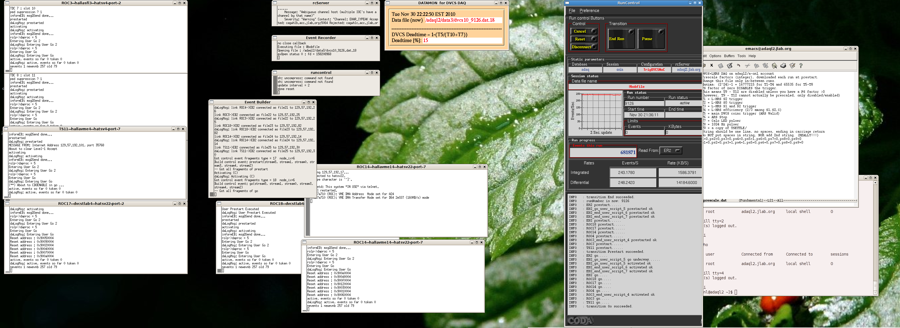
Task: Click the Differential Events/S value 248.2420
Action: click(x=633, y=182)
